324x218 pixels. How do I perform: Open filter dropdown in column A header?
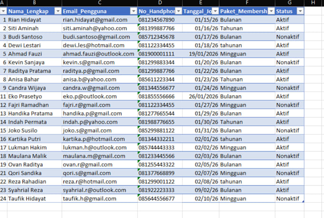pos(3,11)
